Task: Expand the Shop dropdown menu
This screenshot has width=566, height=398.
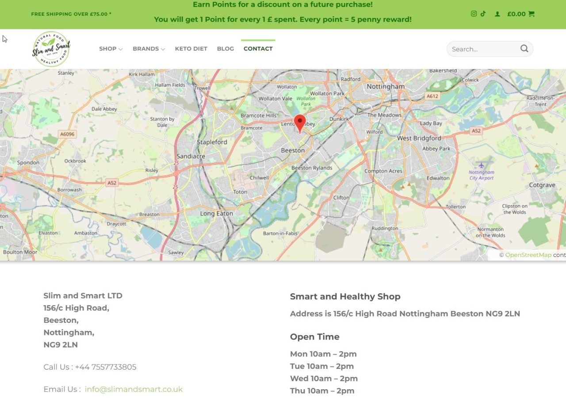Action: (111, 49)
